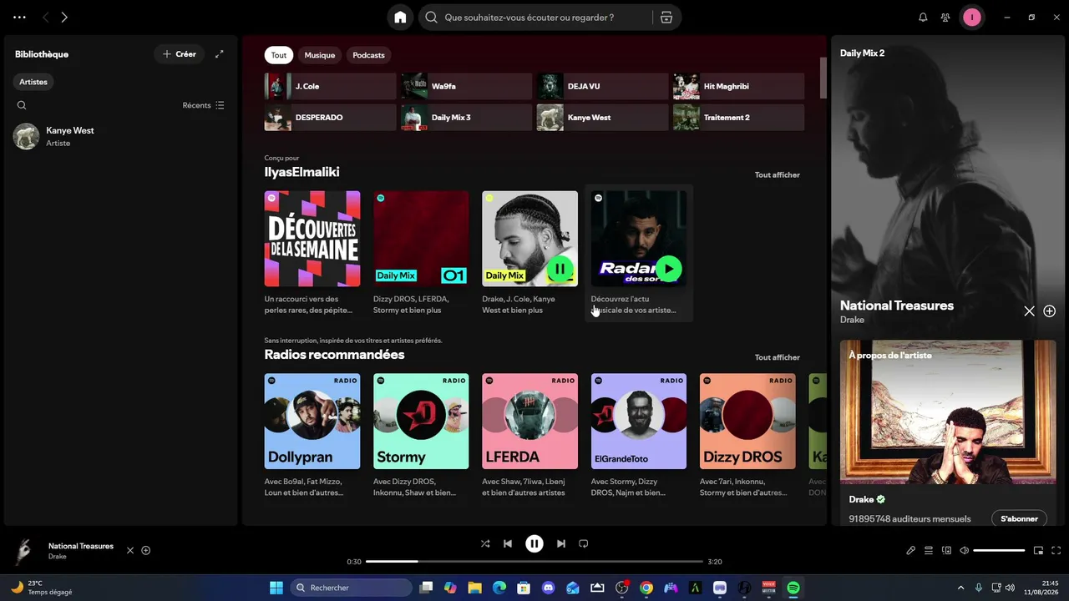This screenshot has height=601, width=1069.
Task: Open Daily Mix 2 title in side panel
Action: tap(862, 53)
